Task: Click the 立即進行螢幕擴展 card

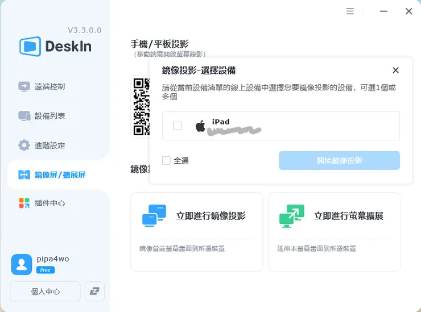Action: click(335, 232)
